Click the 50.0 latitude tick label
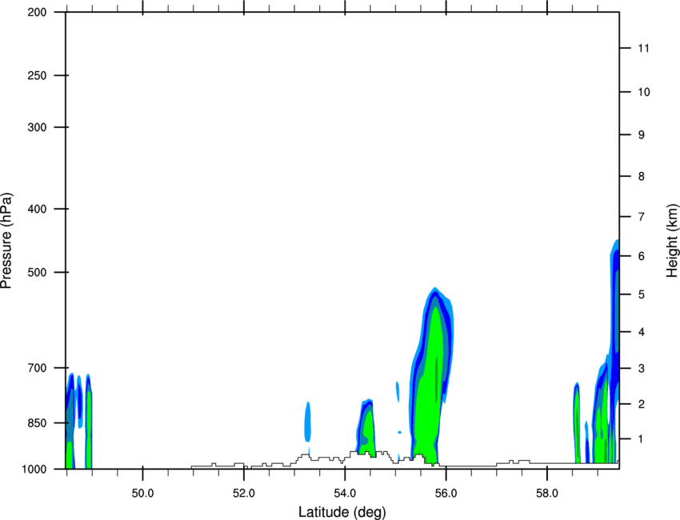Image resolution: width=680 pixels, height=520 pixels. pos(142,494)
